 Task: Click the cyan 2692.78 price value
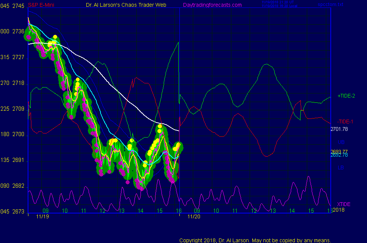pyautogui.click(x=339, y=155)
